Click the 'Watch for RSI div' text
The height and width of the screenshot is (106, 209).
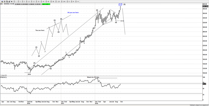point(93,77)
